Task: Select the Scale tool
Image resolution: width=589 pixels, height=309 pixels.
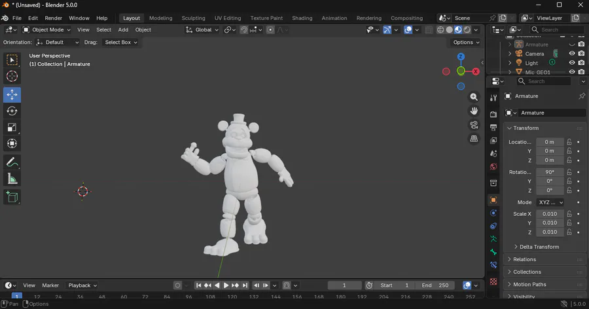Action: (12, 128)
